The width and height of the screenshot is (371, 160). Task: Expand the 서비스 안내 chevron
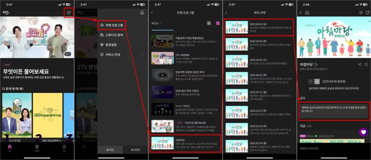pos(142,54)
